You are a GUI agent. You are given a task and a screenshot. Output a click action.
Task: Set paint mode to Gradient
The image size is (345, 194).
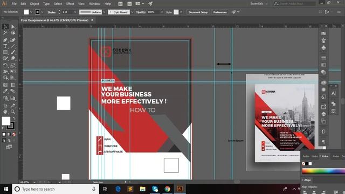pos(9,134)
